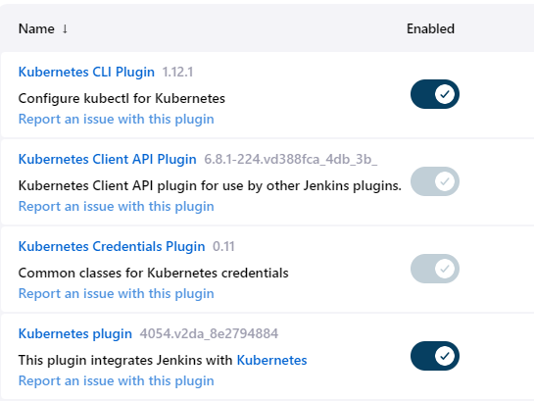This screenshot has width=534, height=401.
Task: Toggle the Kubernetes Client API Plugin switch
Action: [435, 181]
